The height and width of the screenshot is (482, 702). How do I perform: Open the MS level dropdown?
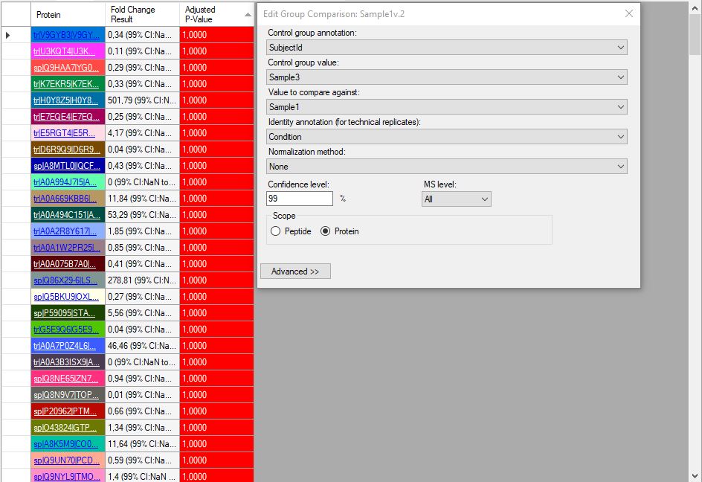click(456, 199)
